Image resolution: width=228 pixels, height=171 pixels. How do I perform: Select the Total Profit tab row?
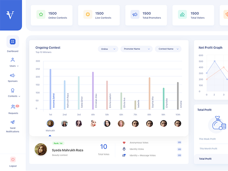211,159
